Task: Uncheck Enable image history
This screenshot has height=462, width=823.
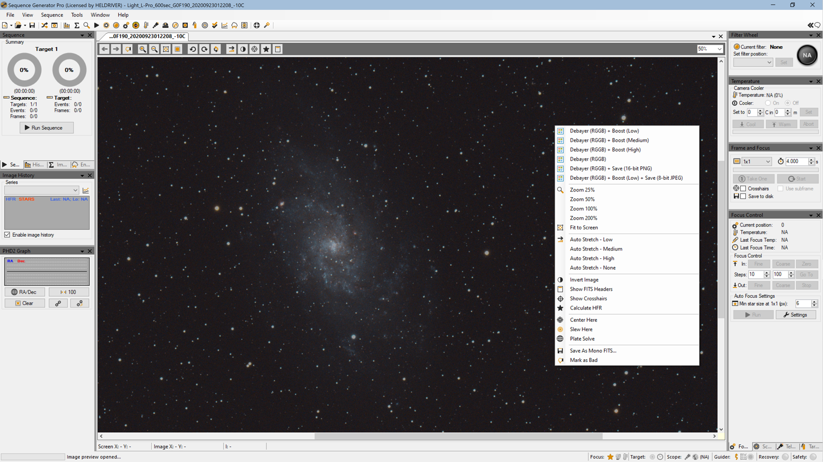Action: pyautogui.click(x=7, y=235)
